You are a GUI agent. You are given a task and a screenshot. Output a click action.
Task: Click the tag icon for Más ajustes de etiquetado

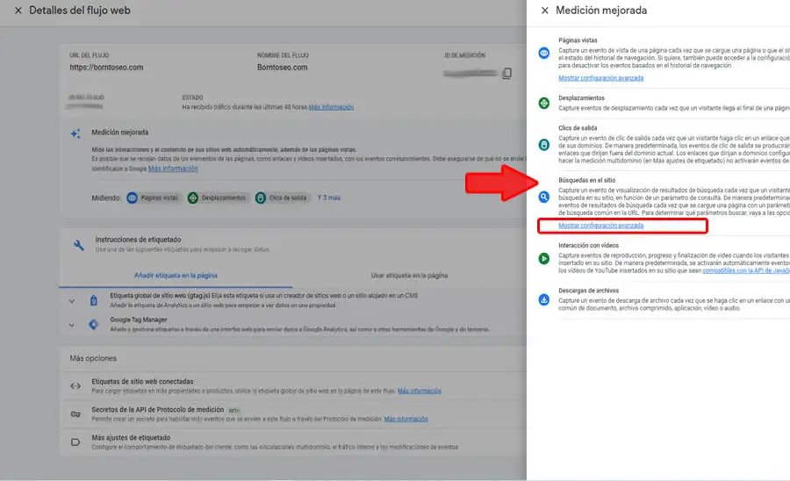pyautogui.click(x=75, y=442)
